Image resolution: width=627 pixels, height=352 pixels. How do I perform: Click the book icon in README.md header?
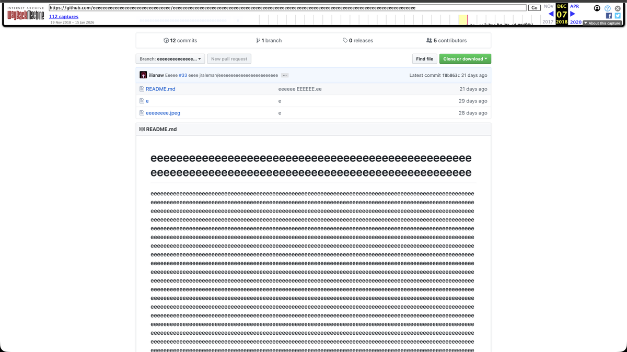142,129
